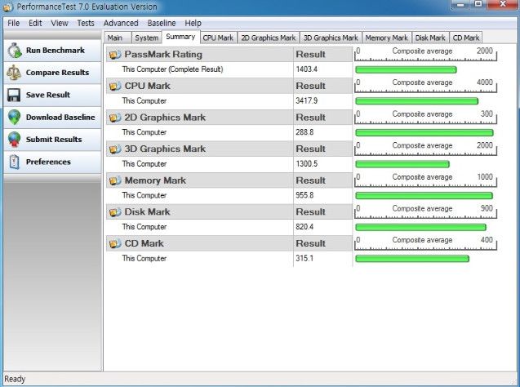Viewport: 520px width, 387px height.
Task: Click the icon beside the 2D Graphics Mark heading
Action: pos(115,118)
